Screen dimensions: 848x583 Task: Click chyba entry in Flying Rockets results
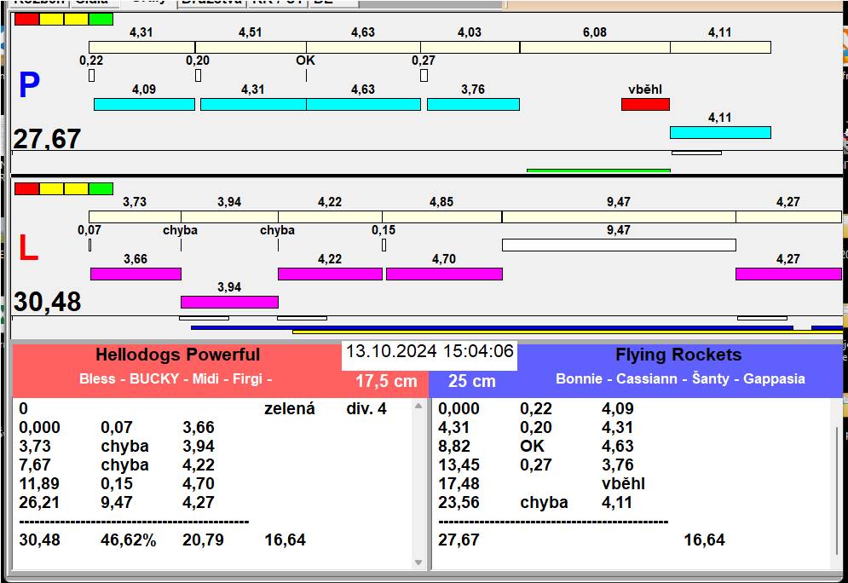(x=544, y=502)
